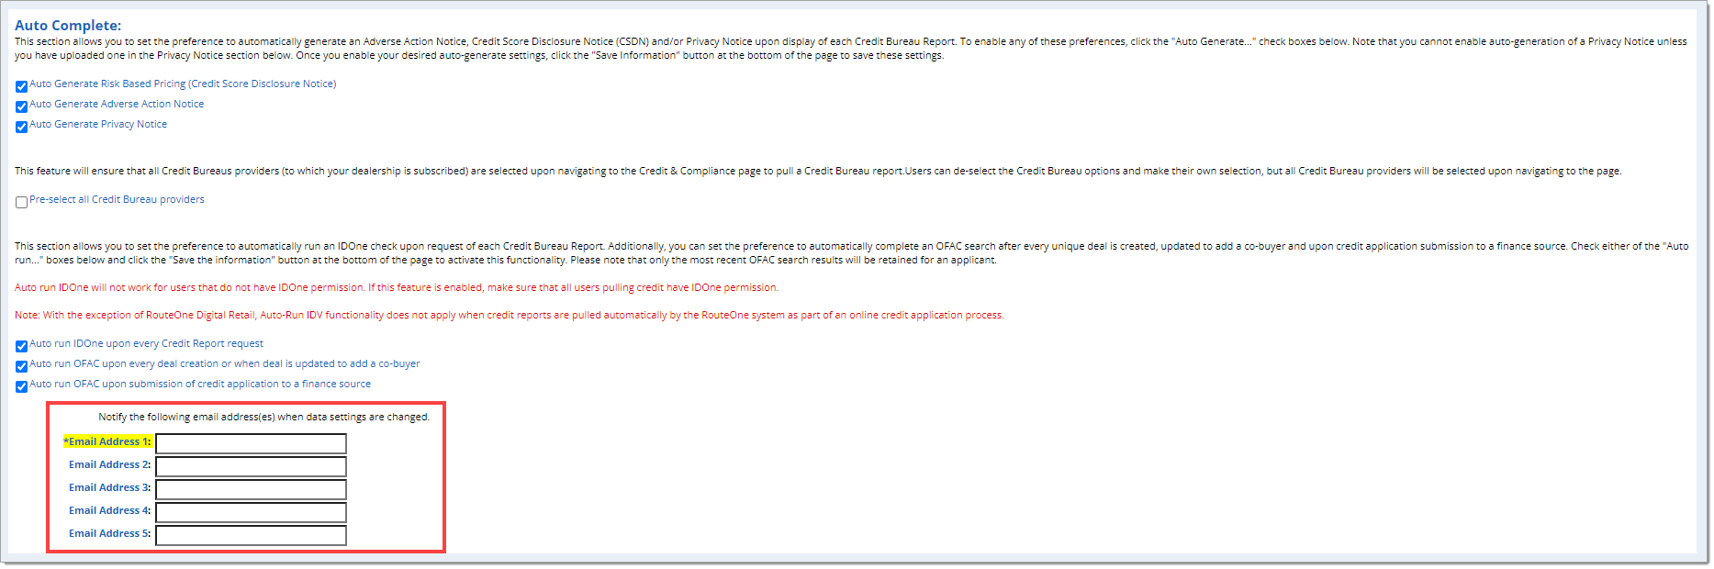Click the highlighted *Email Address 1 label
The image size is (1714, 569).
click(x=107, y=441)
